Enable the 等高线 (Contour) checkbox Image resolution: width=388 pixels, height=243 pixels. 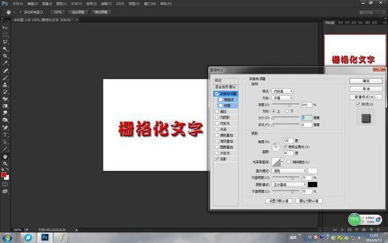point(221,100)
